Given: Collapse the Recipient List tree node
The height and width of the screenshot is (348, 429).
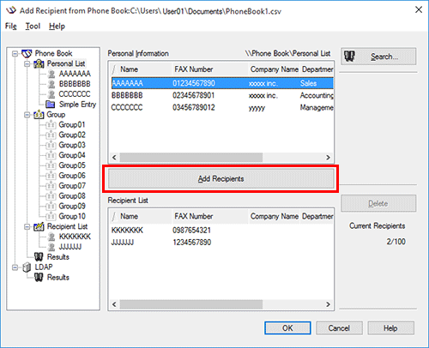Looking at the screenshot, I should click(x=27, y=226).
